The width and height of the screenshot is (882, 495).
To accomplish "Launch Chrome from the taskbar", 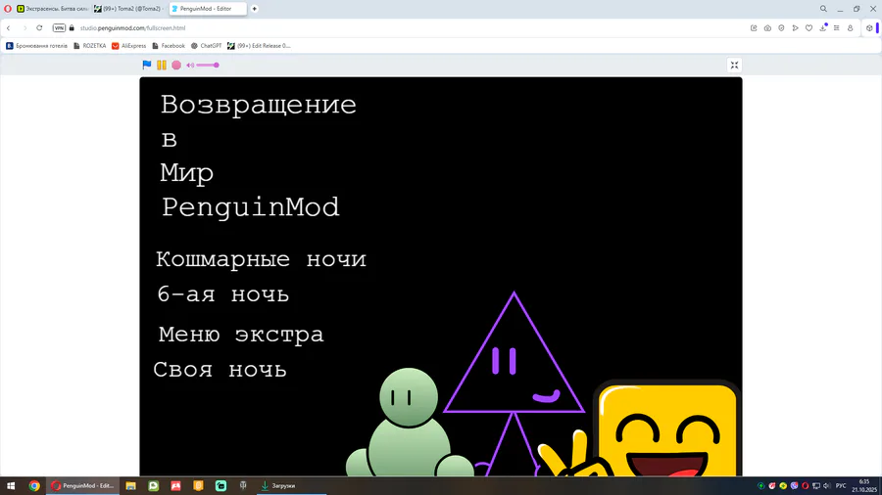I will [34, 486].
